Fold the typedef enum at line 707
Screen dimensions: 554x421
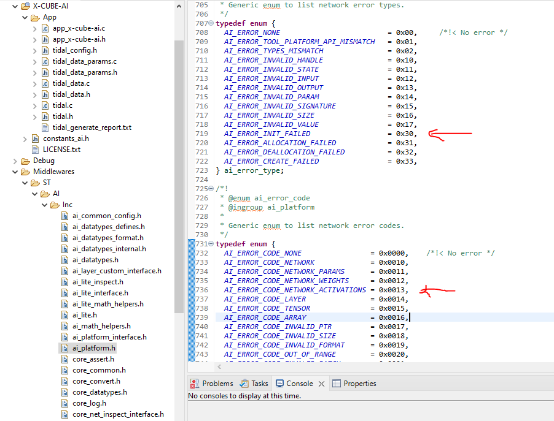click(211, 23)
